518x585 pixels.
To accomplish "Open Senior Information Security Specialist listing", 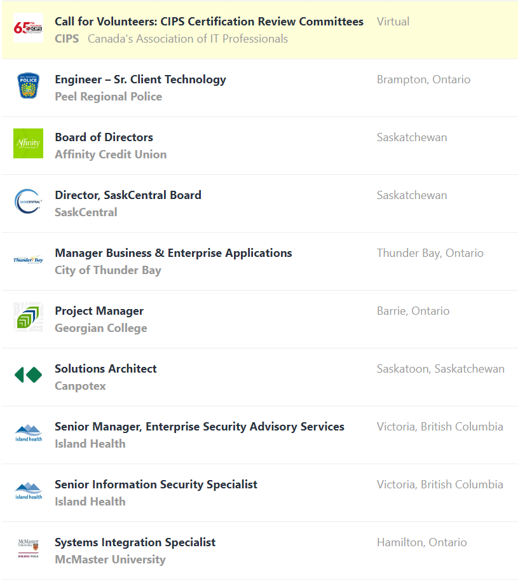I will pyautogui.click(x=156, y=485).
